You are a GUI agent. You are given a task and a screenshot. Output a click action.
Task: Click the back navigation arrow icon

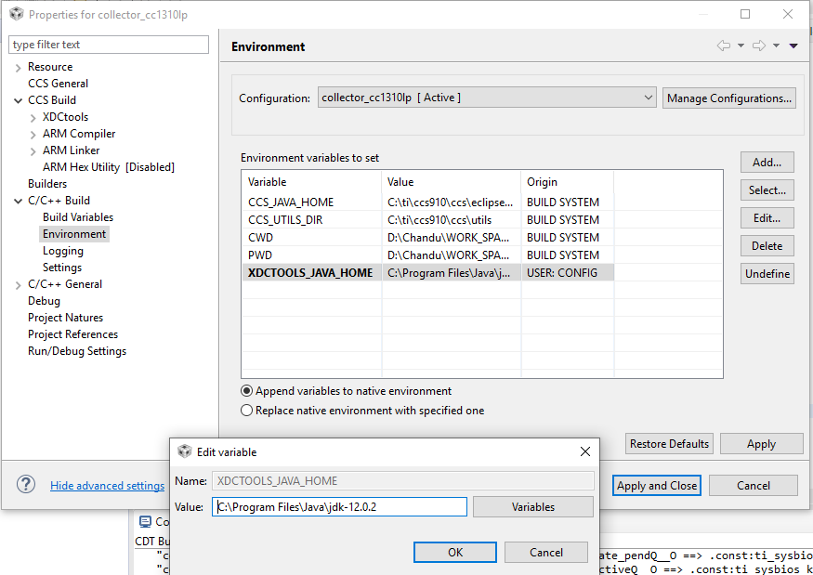point(723,46)
